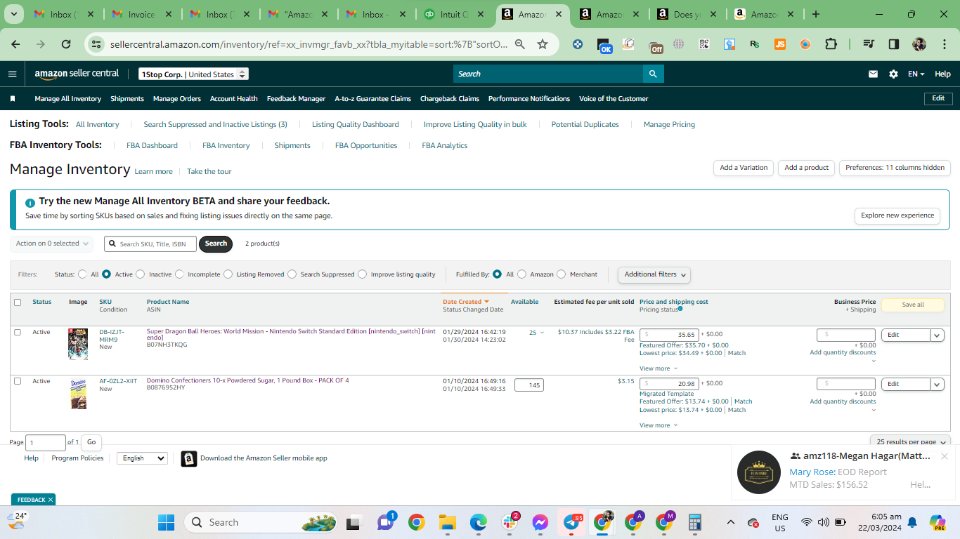
Task: Open Telegram from the taskbar
Action: pyautogui.click(x=571, y=522)
